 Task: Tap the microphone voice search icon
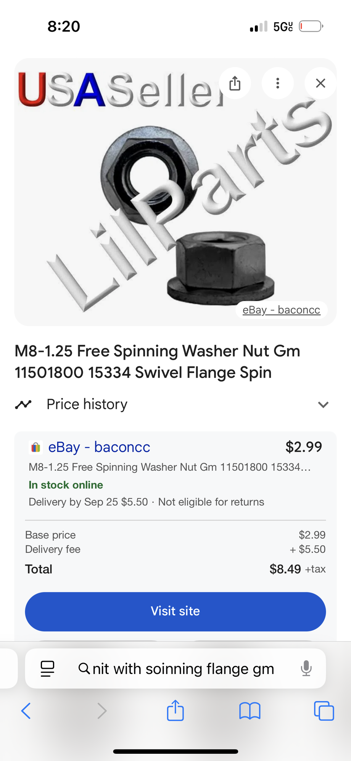pyautogui.click(x=306, y=669)
